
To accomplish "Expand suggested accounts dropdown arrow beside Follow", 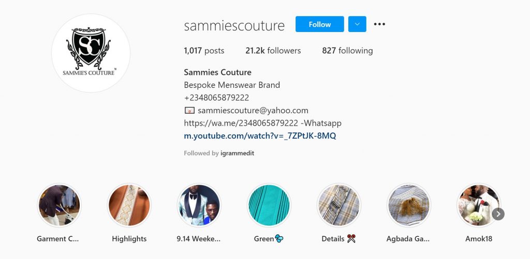I will tap(357, 24).
